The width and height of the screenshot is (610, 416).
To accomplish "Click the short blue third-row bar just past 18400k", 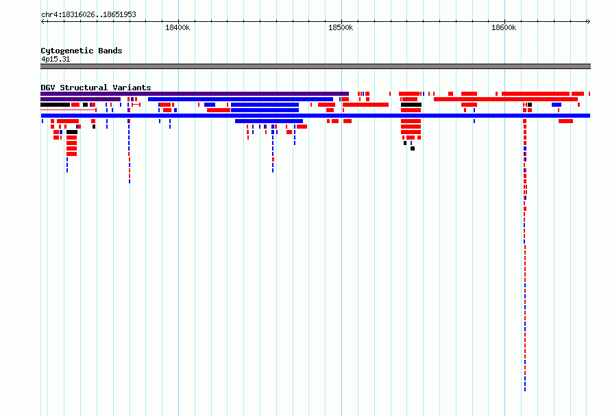I will point(210,105).
